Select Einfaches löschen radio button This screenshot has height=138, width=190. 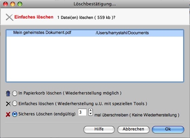[x=15, y=103]
